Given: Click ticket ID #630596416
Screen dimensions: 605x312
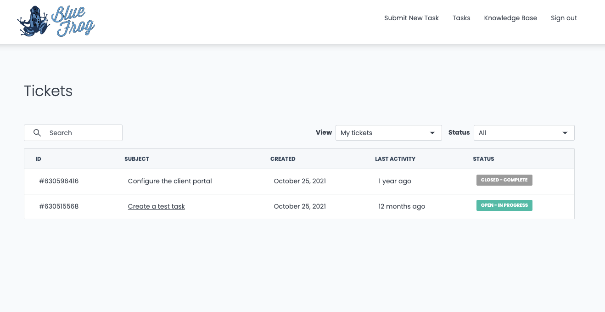Looking at the screenshot, I should pyautogui.click(x=59, y=181).
